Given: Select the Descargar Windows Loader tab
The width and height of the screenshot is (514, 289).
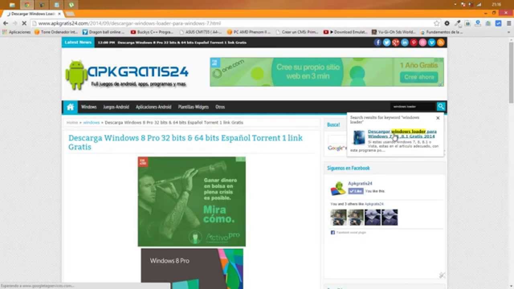Looking at the screenshot, I should pyautogui.click(x=33, y=14).
